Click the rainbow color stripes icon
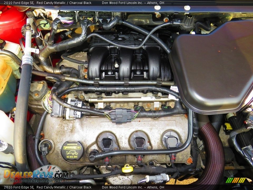This screenshot has height=190, width=253. tap(236, 180)
